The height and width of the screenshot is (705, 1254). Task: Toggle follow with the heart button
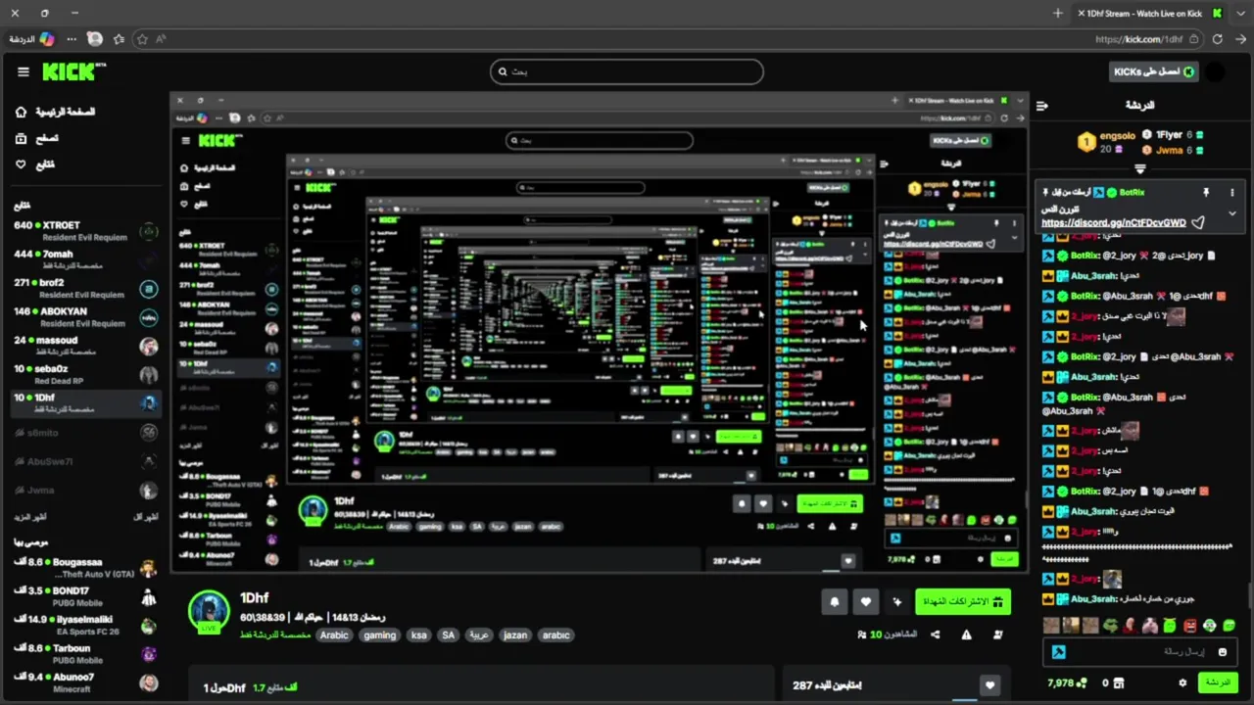(865, 602)
